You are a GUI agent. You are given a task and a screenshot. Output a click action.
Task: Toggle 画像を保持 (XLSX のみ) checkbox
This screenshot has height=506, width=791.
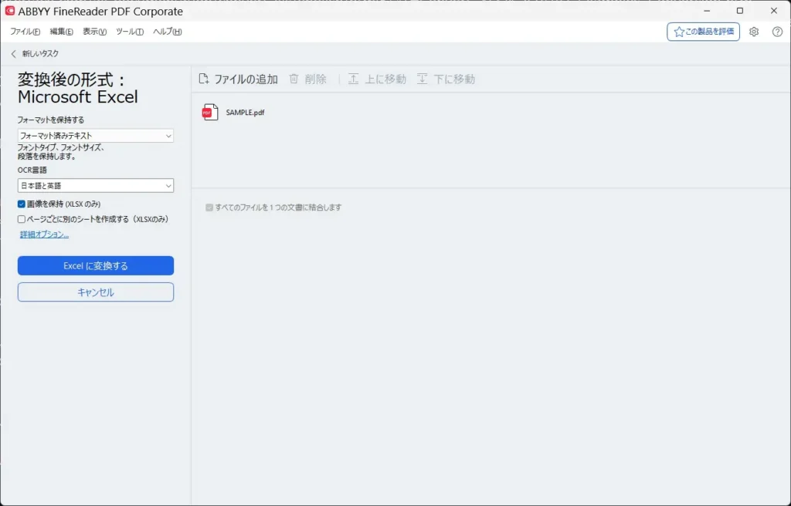21,204
